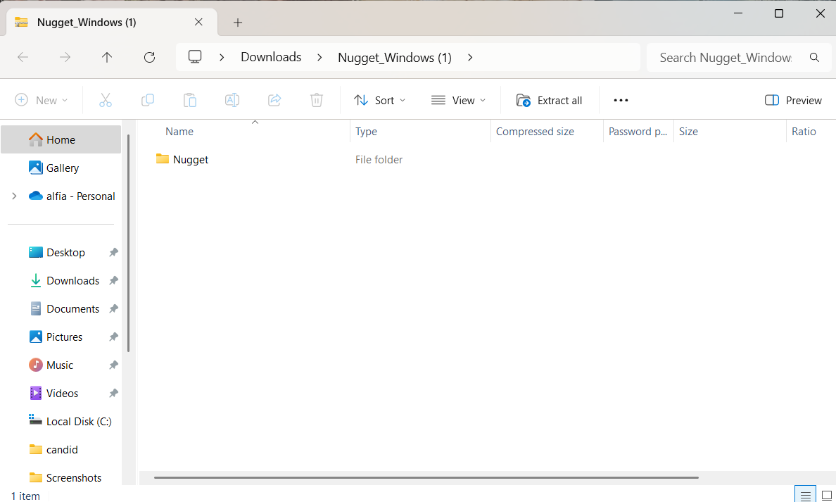This screenshot has height=502, width=836.
Task: Open candid folder in sidebar
Action: pyautogui.click(x=62, y=450)
